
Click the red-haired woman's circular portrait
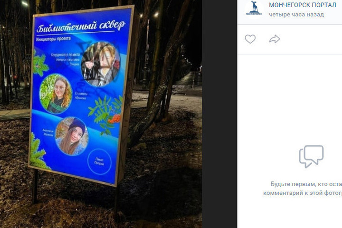(x=56, y=94)
